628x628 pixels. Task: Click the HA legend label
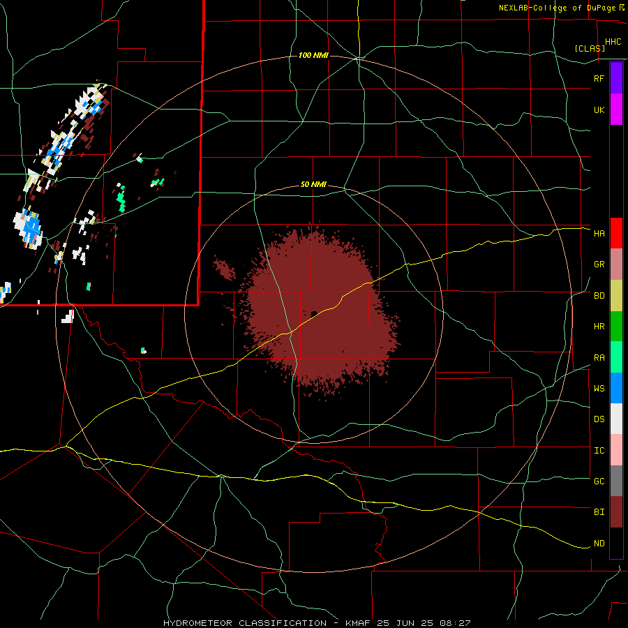[x=599, y=234]
